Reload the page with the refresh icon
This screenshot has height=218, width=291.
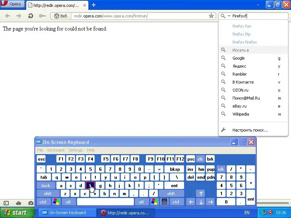coord(31,16)
